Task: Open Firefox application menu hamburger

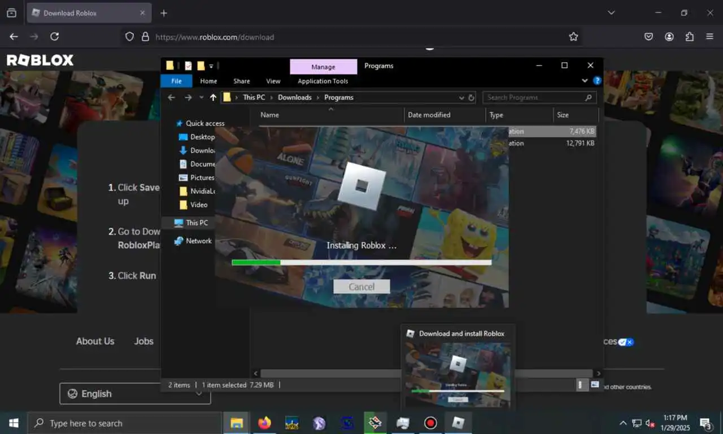Action: [x=709, y=37]
